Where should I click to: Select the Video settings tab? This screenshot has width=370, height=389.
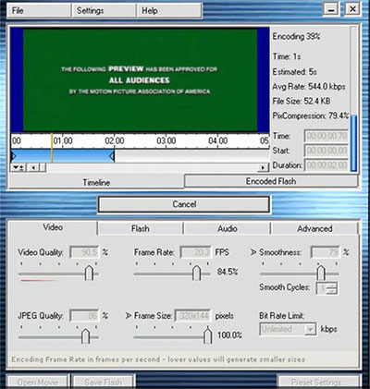click(53, 227)
